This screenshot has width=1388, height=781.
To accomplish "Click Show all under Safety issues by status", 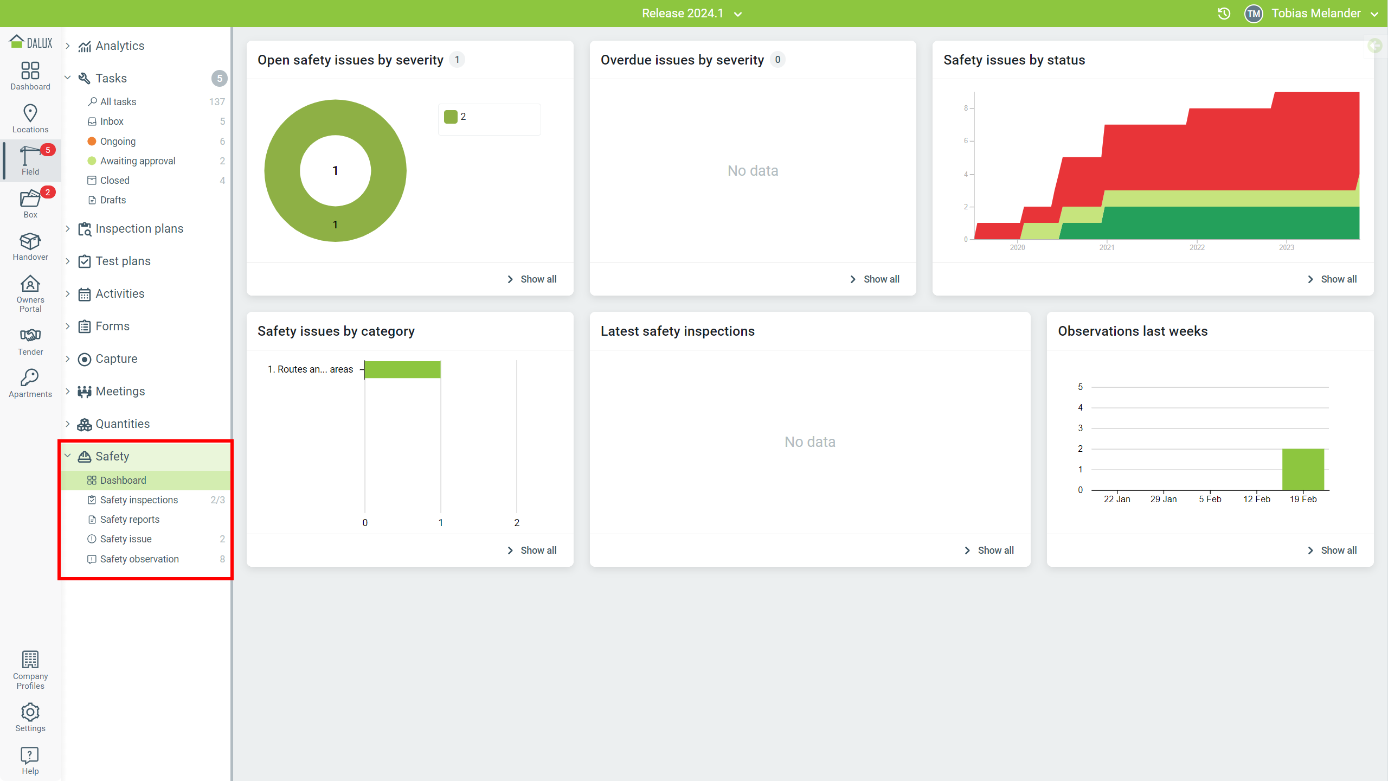I will coord(1332,279).
